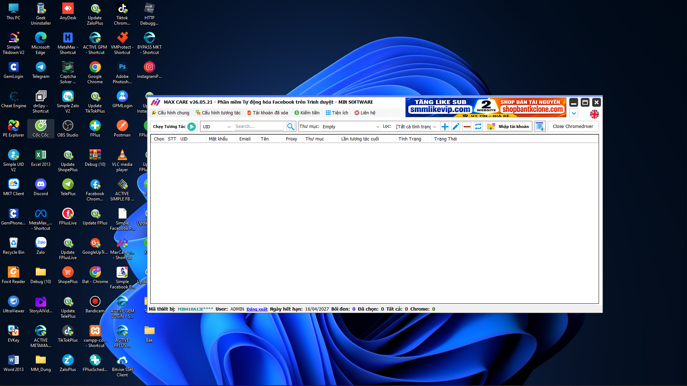
Task: Select the GPMLogin desktop icon
Action: 122,99
